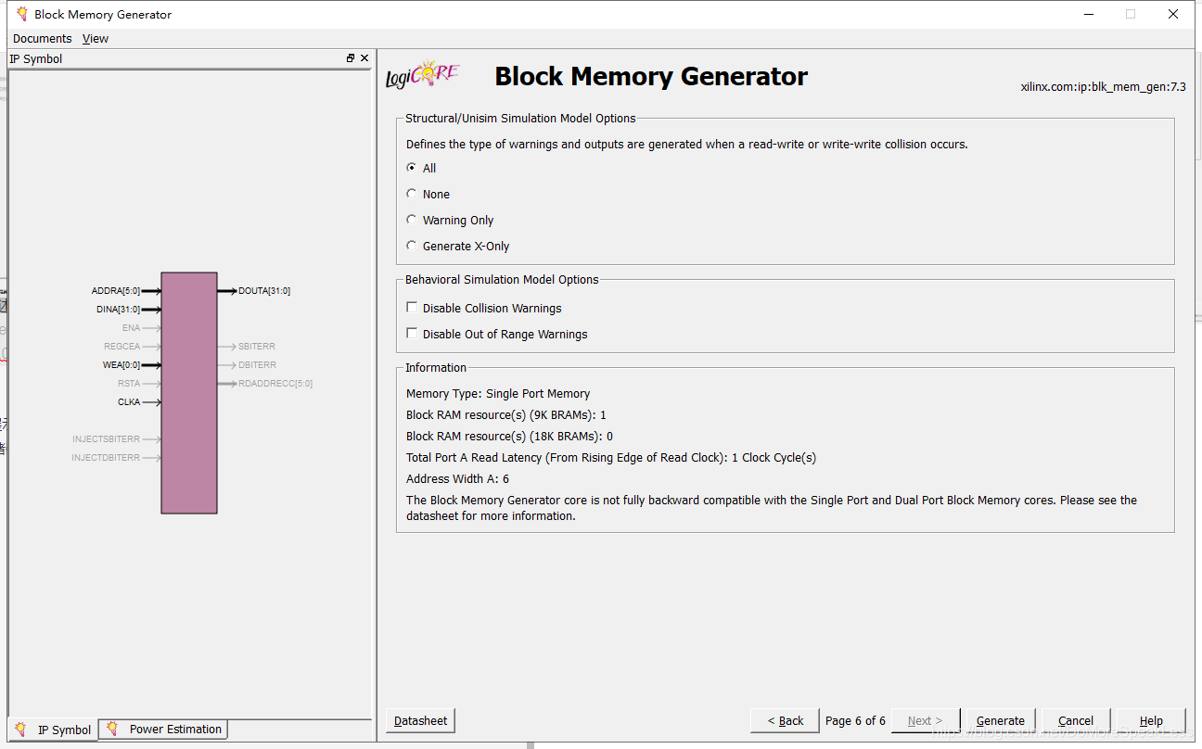Click the WEA[0:0] port label
Viewport: 1202px width, 749px height.
[x=121, y=365]
